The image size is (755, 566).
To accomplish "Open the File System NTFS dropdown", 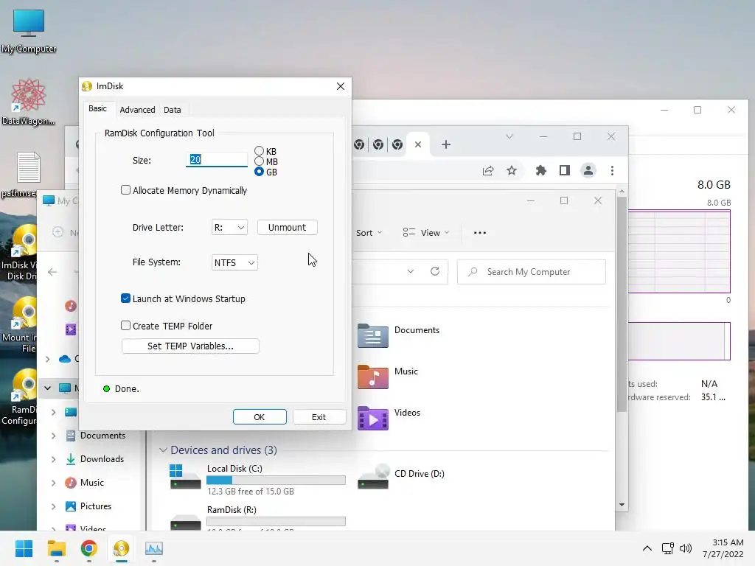I will pos(234,262).
